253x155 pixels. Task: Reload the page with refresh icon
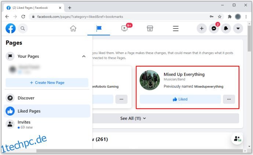(x=23, y=16)
